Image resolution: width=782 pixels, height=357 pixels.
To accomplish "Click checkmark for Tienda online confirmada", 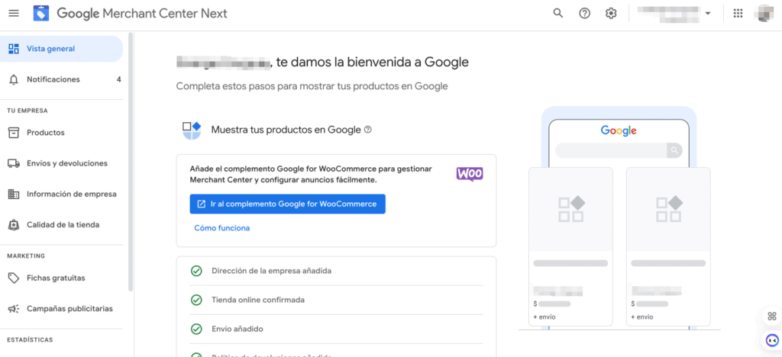I will [x=196, y=300].
